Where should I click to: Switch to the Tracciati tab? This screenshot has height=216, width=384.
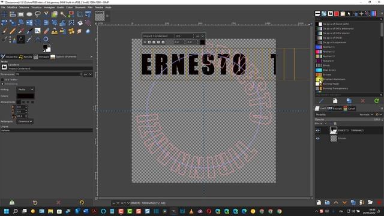pyautogui.click(x=335, y=109)
